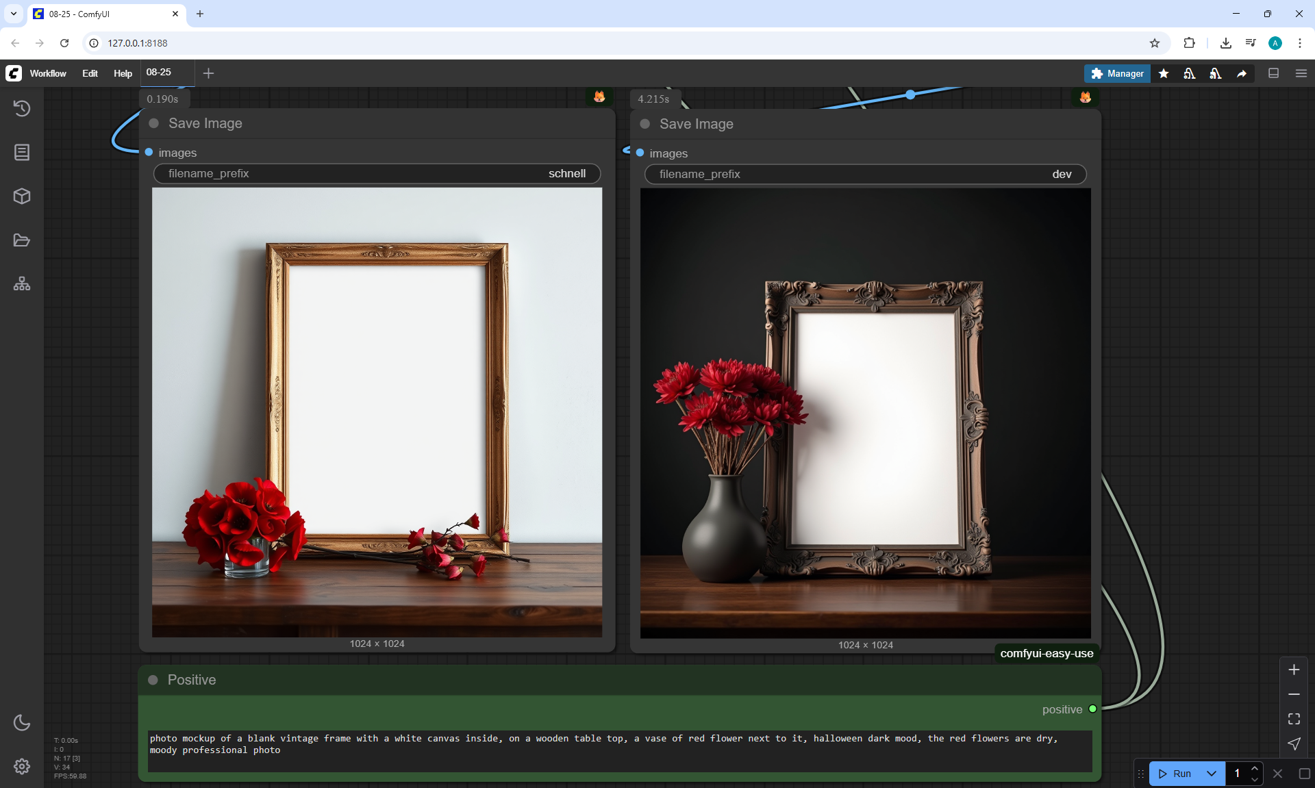Viewport: 1315px width, 788px height.
Task: Open the queue history sidebar icon
Action: 22,108
